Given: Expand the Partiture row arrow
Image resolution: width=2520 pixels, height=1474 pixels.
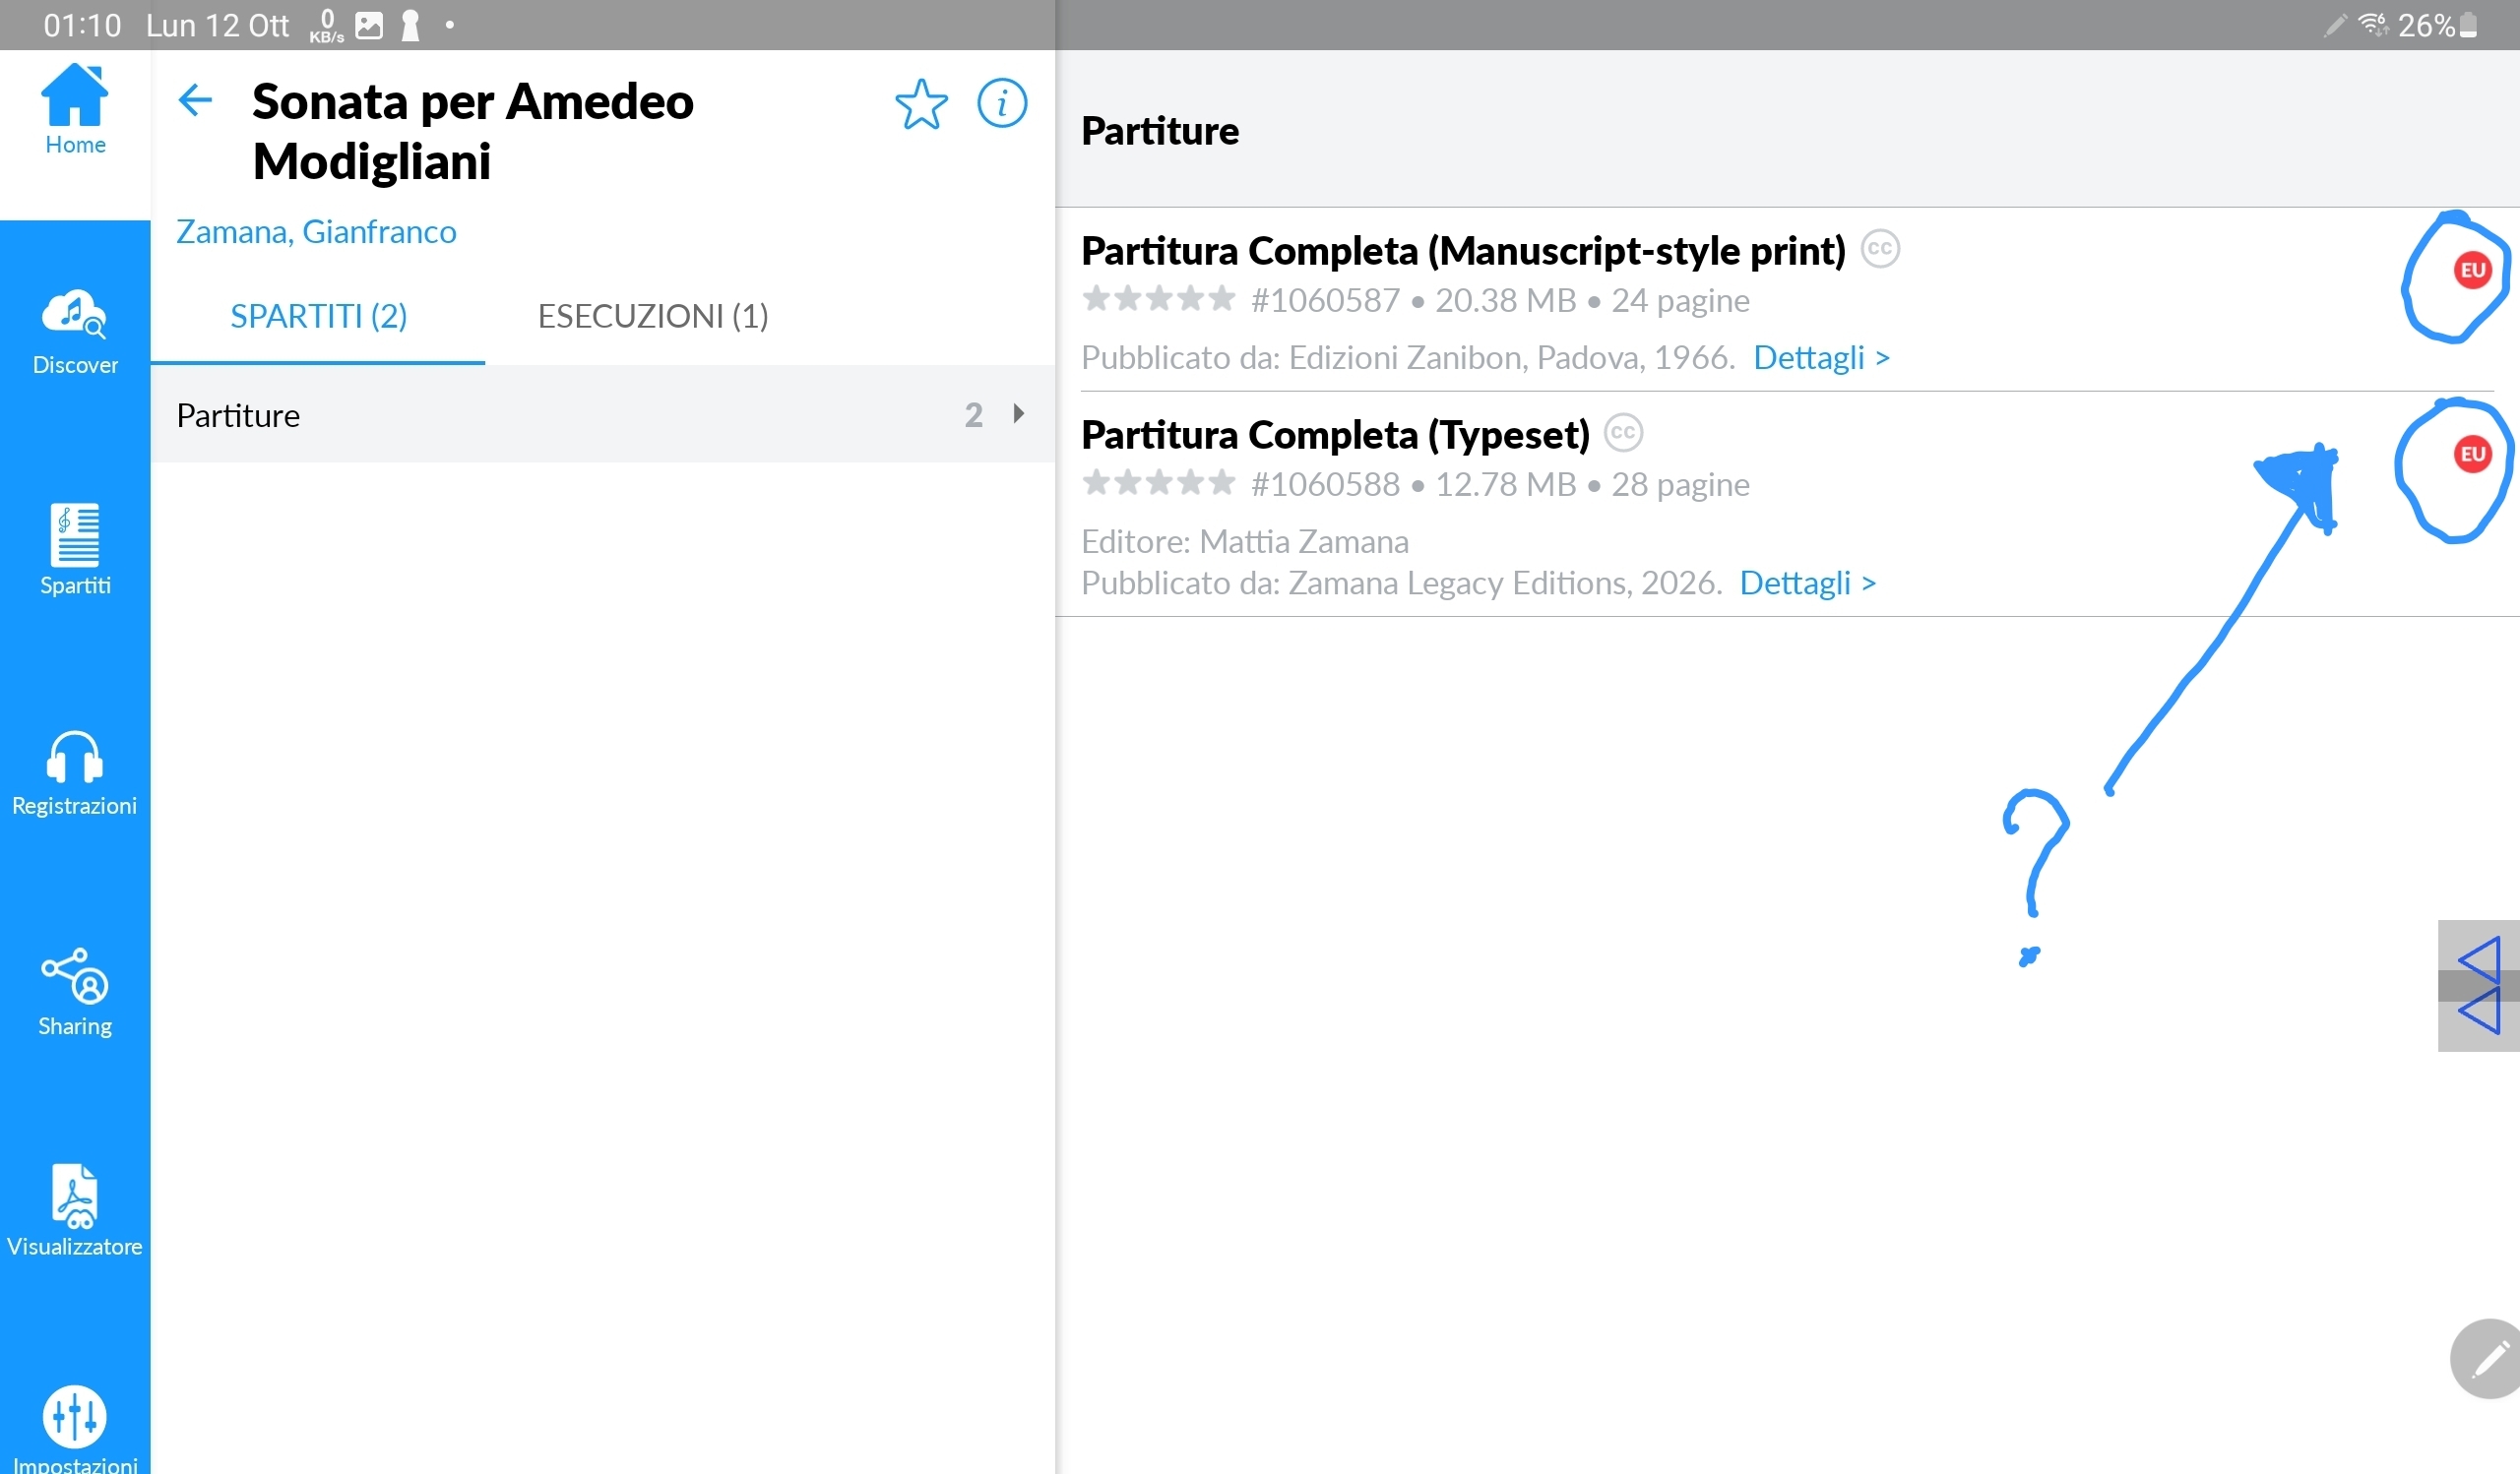Looking at the screenshot, I should [x=1019, y=413].
